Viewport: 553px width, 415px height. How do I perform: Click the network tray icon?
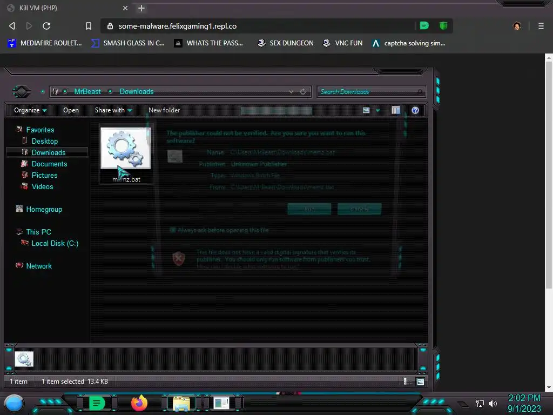tap(480, 403)
